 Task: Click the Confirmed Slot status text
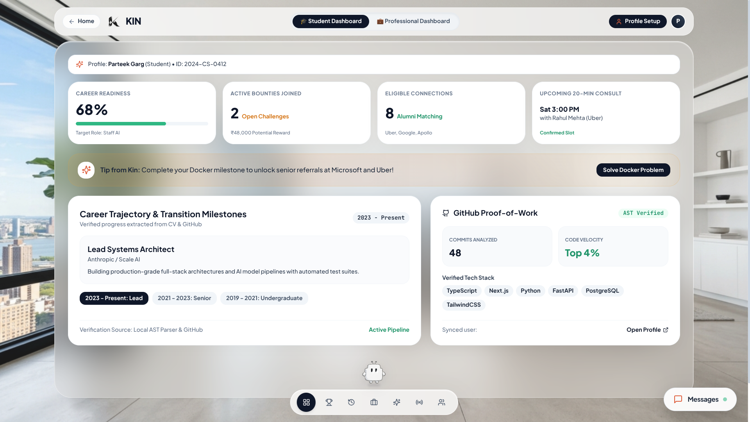point(557,133)
